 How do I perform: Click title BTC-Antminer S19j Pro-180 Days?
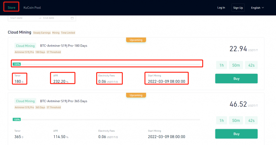pyautogui.click(x=64, y=46)
